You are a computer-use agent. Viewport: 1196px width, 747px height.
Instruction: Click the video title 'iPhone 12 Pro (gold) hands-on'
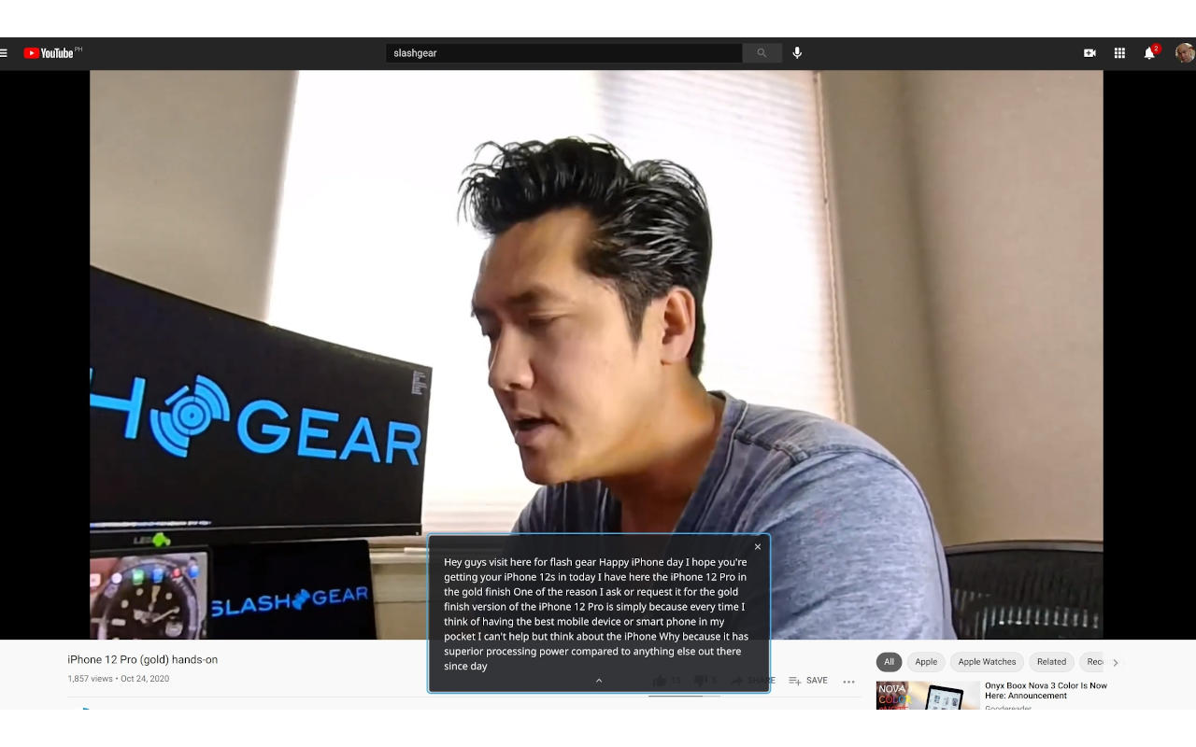coord(142,659)
